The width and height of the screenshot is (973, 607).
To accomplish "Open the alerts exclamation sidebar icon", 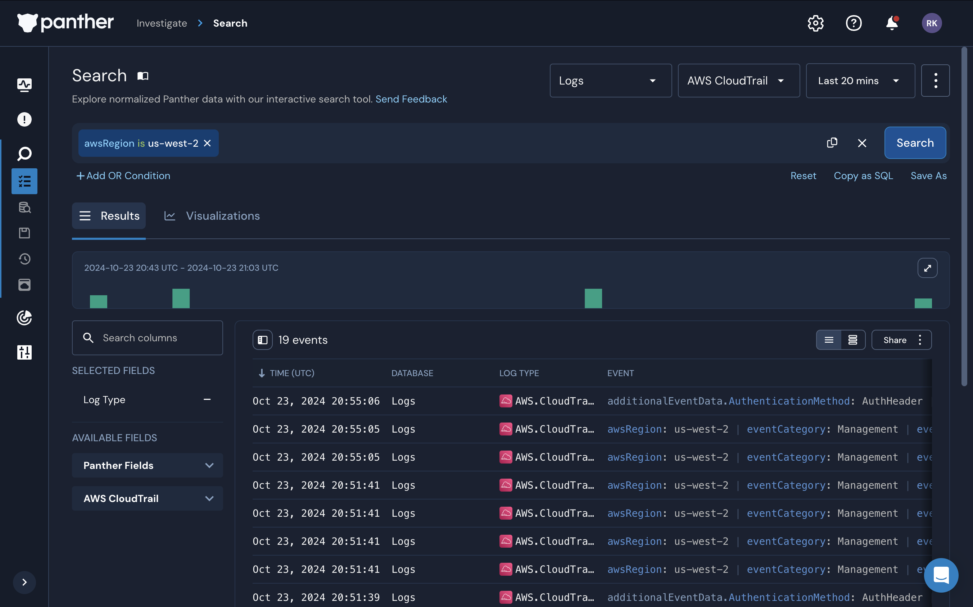I will 24,119.
